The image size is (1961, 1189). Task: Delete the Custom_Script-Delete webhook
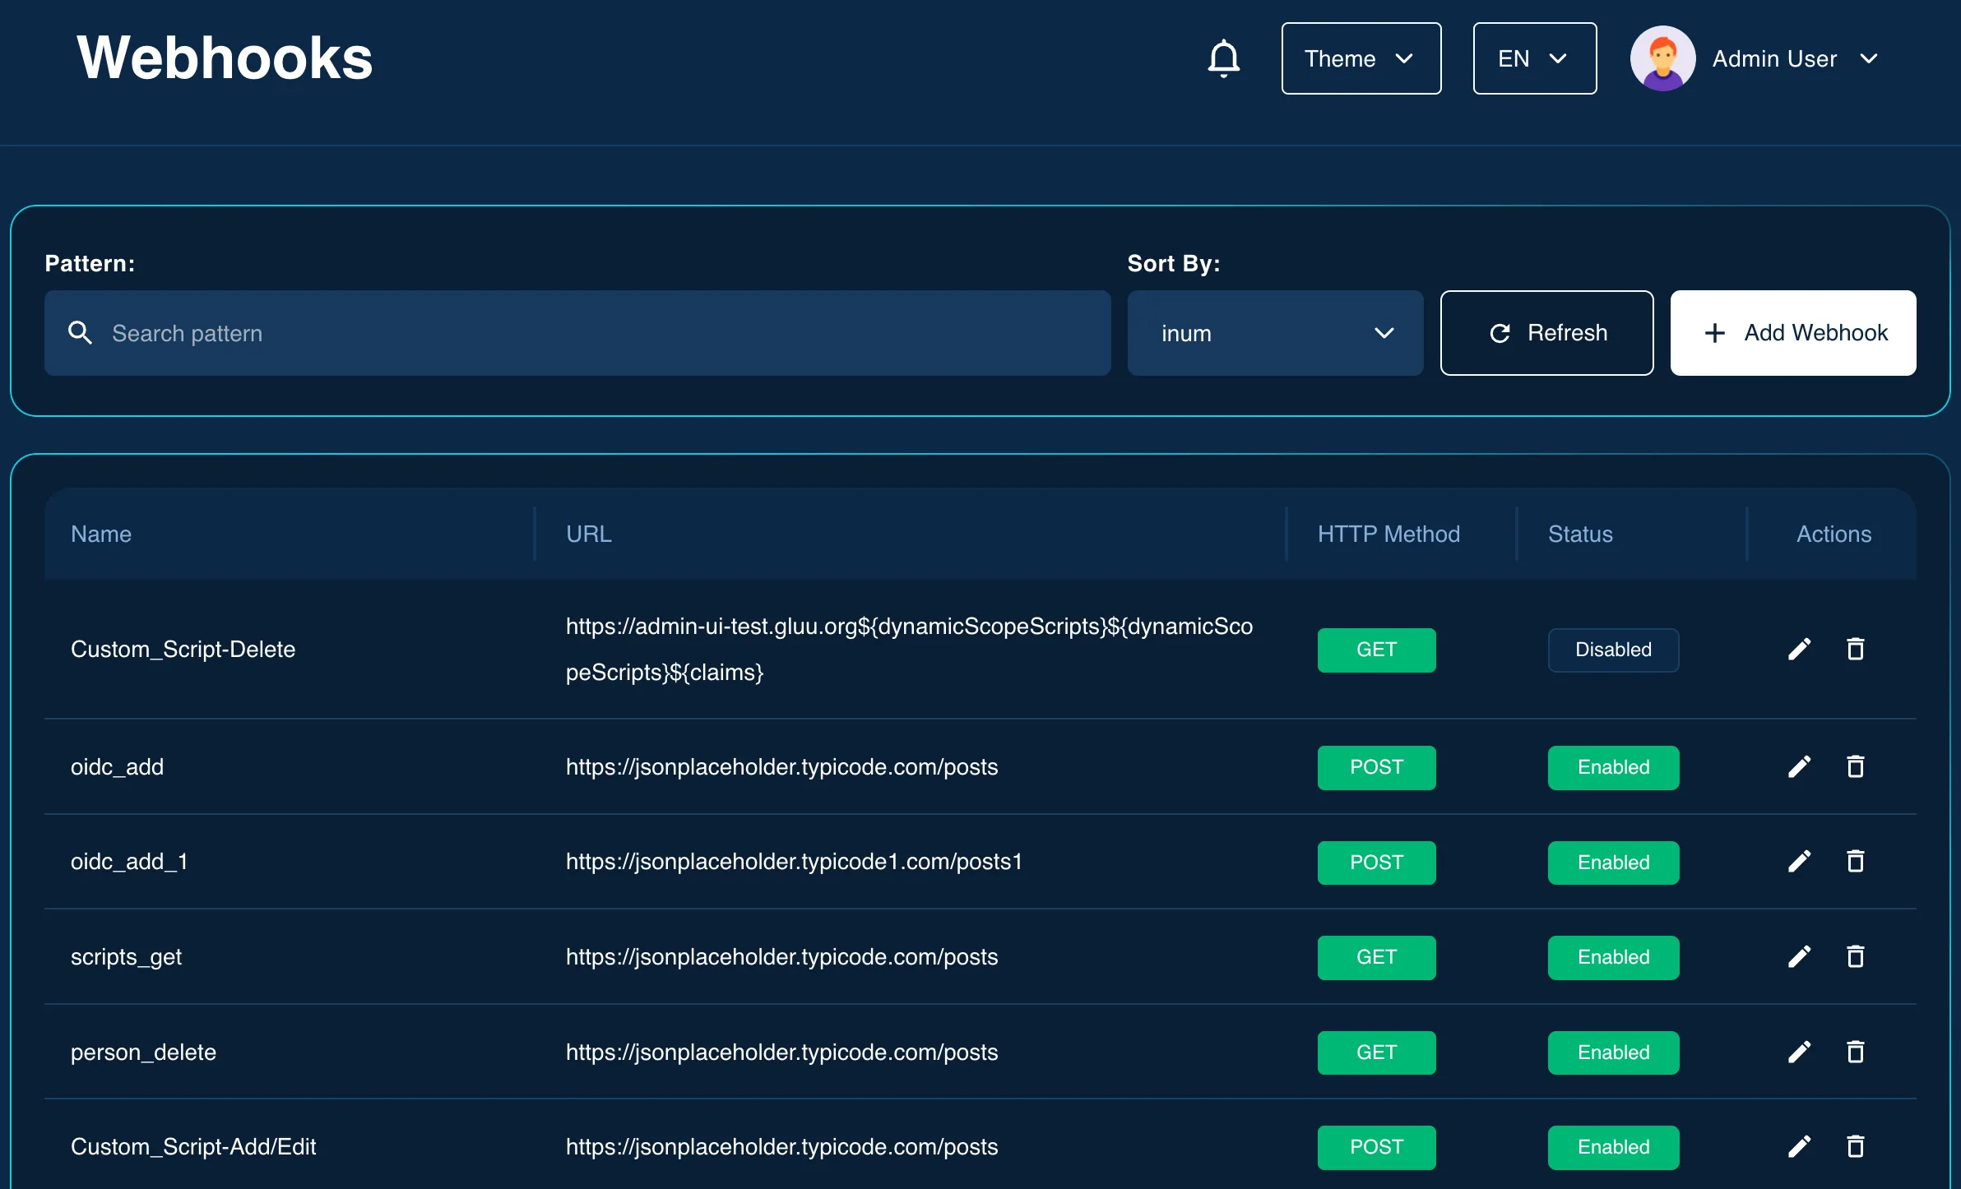[x=1855, y=650]
